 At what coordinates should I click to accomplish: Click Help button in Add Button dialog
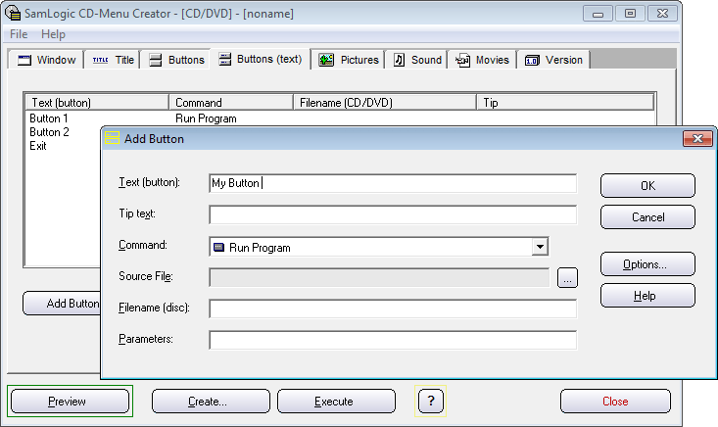pyautogui.click(x=647, y=296)
